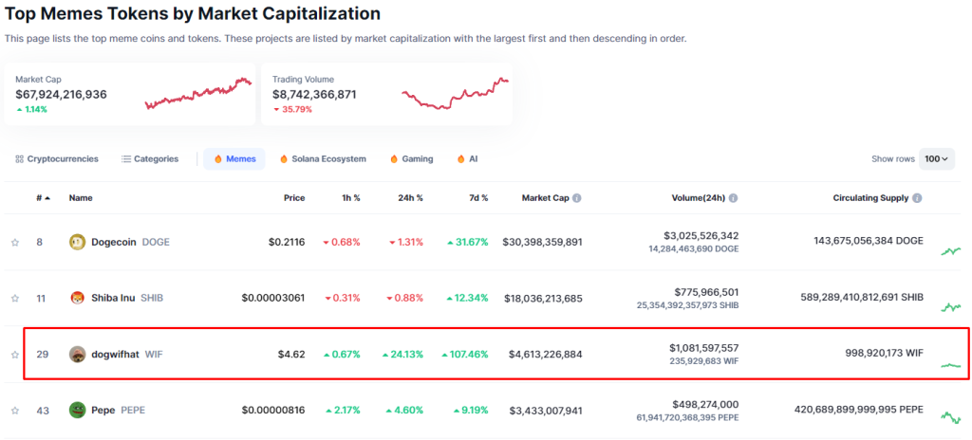
Task: Click Shiba Inu's $18,036,213,685 market cap
Action: (x=543, y=298)
